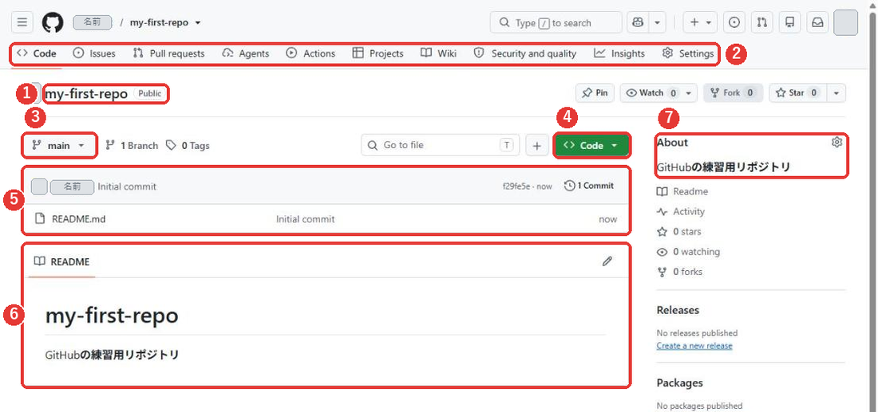Click Create a new release
This screenshot has height=412, width=878.
point(694,346)
